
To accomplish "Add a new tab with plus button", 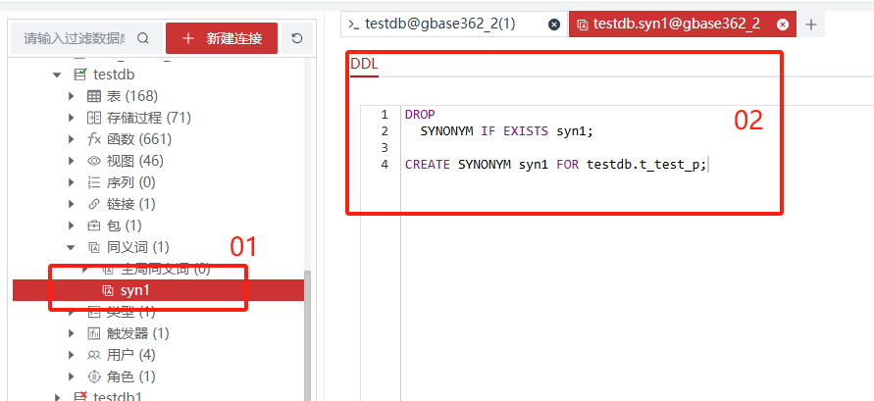I will (x=811, y=24).
